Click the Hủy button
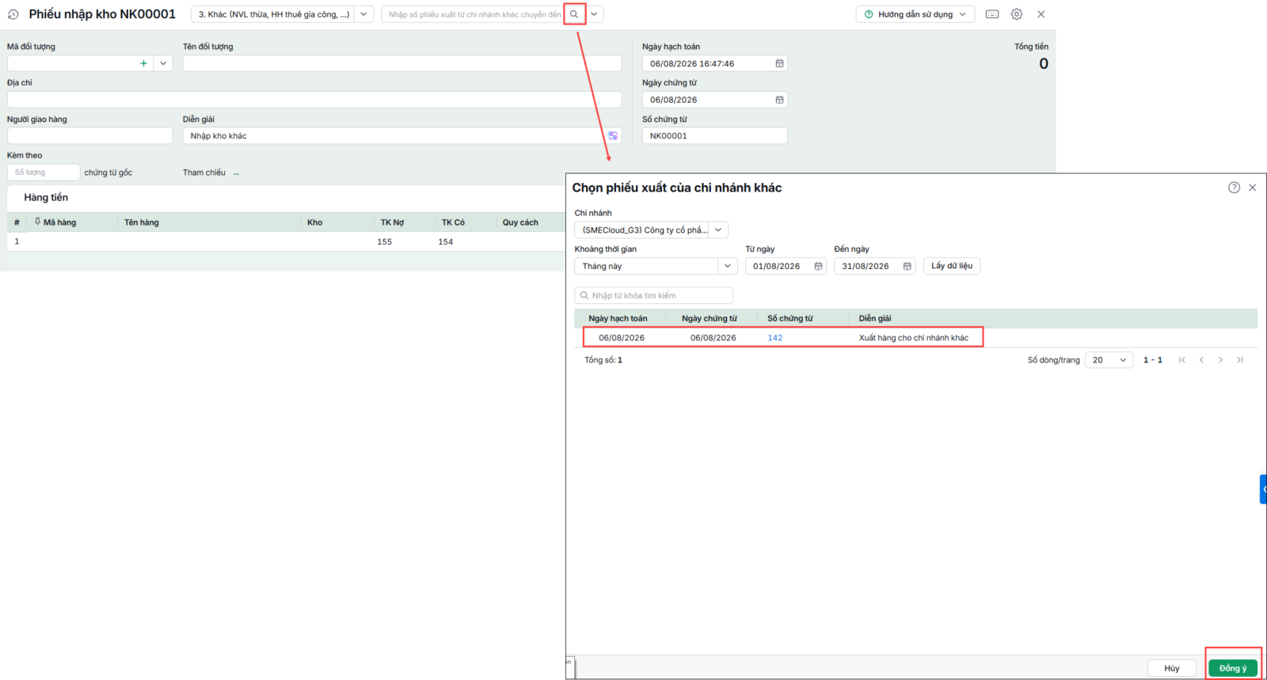This screenshot has height=680, width=1267. pos(1172,668)
